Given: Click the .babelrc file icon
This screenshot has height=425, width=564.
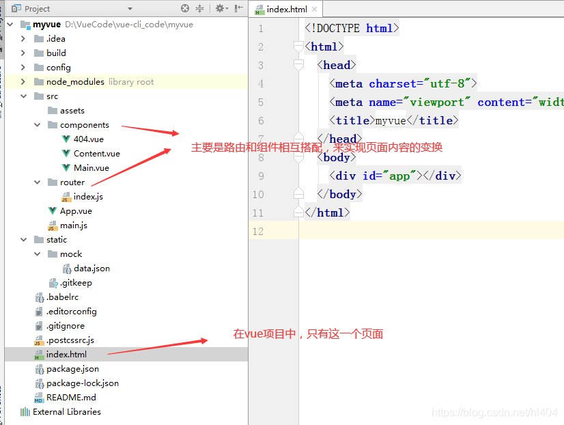Looking at the screenshot, I should point(39,297).
